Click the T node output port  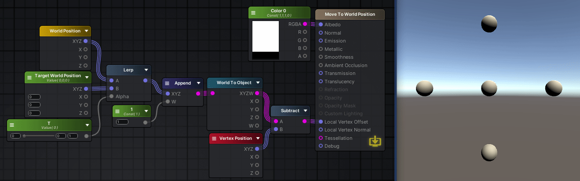click(x=86, y=136)
